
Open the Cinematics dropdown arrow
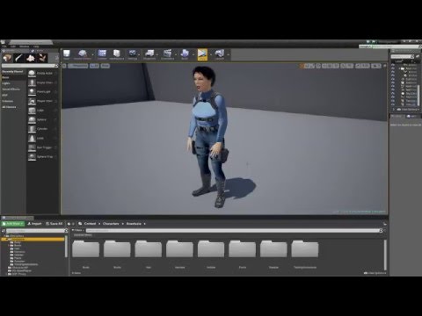pos(176,54)
